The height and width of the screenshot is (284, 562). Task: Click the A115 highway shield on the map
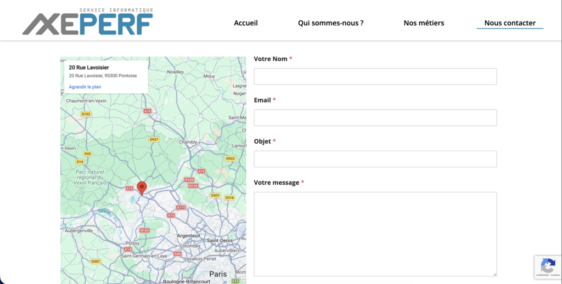[181, 207]
